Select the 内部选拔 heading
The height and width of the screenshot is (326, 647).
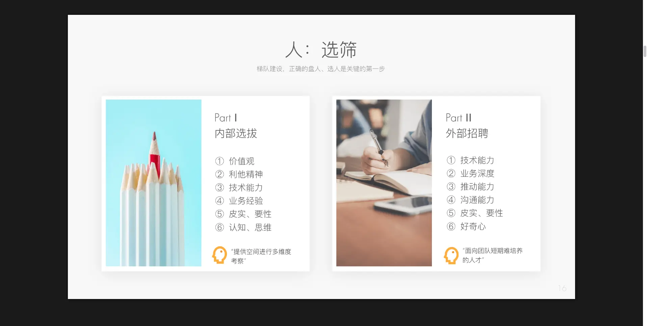pos(236,133)
